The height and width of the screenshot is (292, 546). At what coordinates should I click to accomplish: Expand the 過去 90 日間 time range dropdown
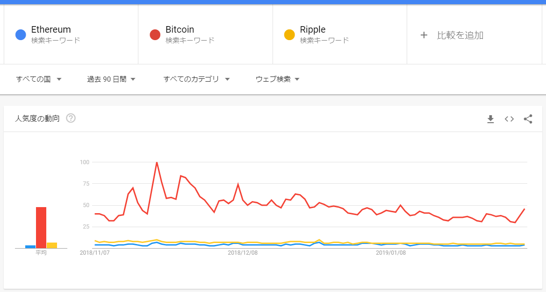pyautogui.click(x=111, y=79)
